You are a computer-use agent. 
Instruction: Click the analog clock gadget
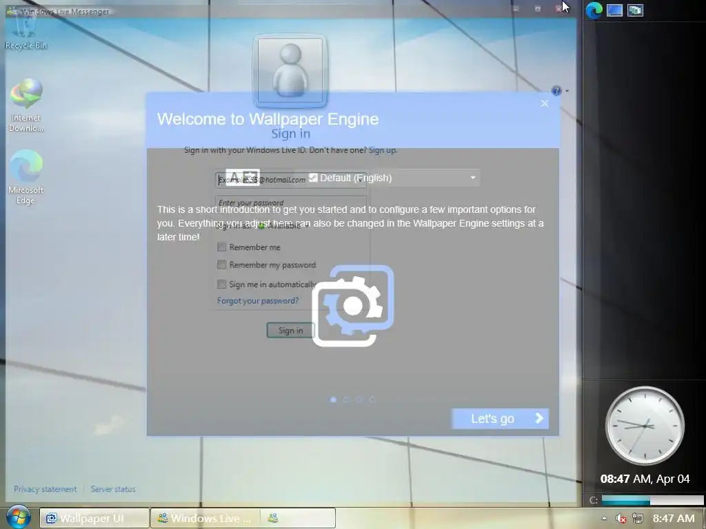(645, 425)
